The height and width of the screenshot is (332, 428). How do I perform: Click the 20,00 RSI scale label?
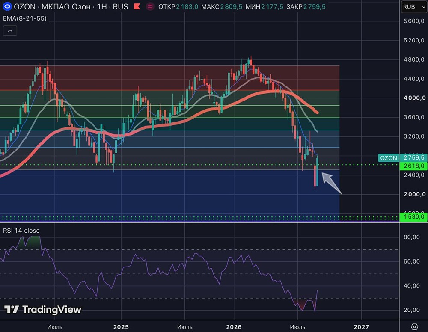412,310
